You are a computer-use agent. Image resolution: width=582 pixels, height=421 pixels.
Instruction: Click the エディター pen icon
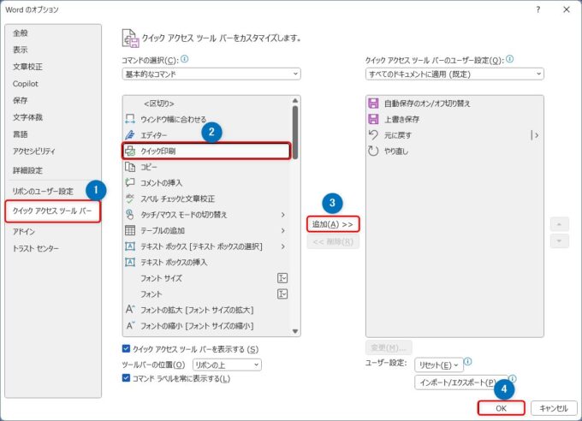point(130,135)
